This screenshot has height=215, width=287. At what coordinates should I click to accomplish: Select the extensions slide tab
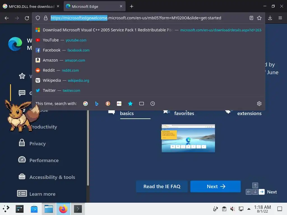249,113
